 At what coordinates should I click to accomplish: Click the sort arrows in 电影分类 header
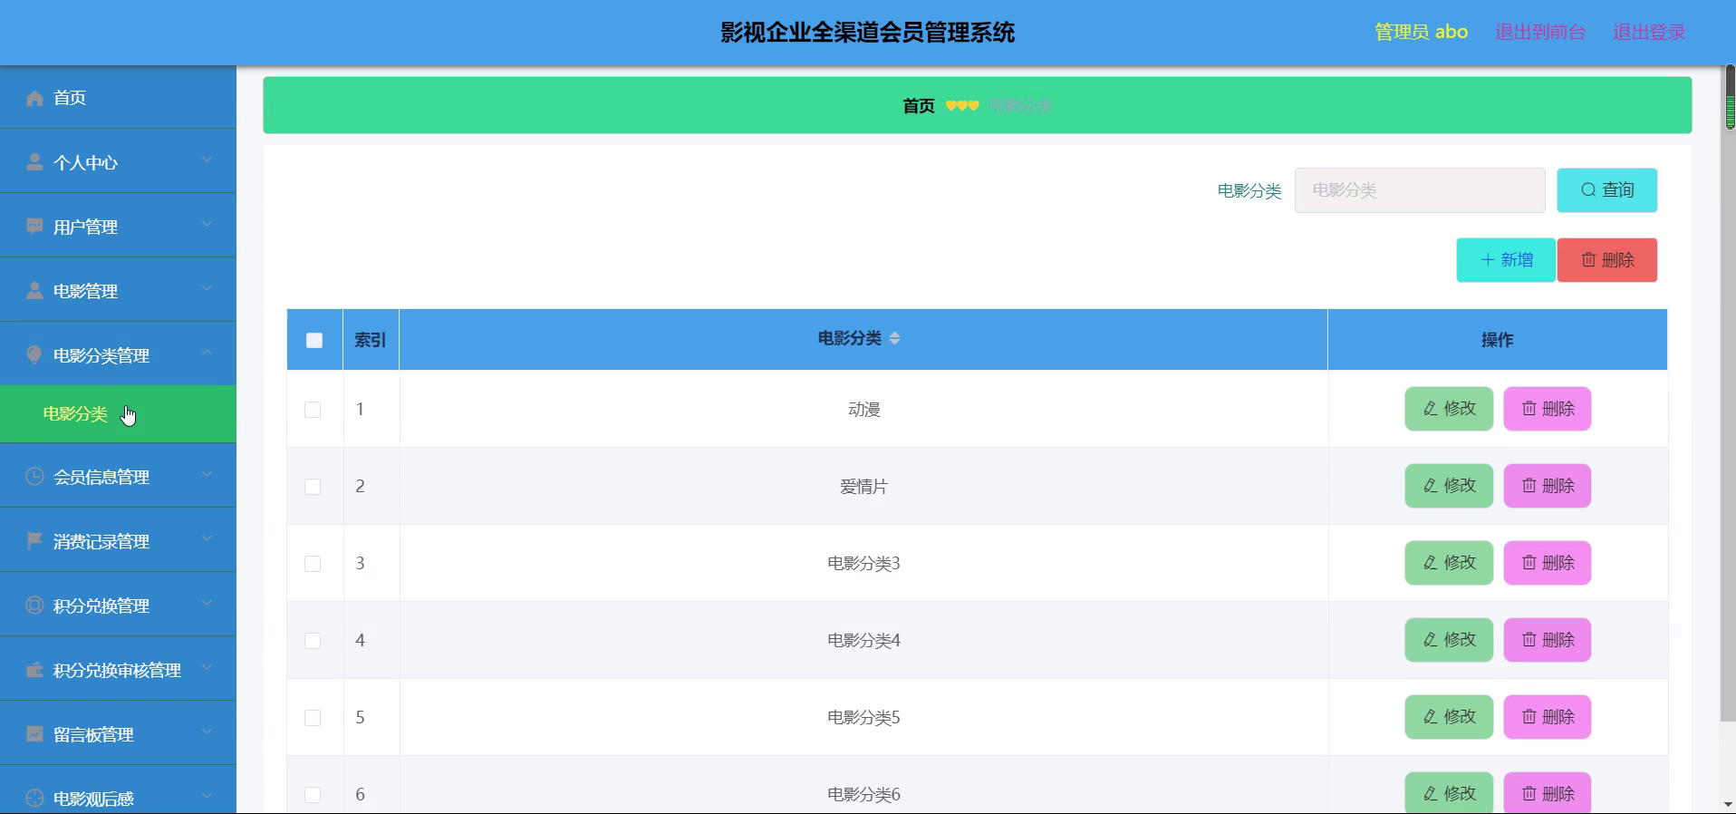(x=894, y=338)
